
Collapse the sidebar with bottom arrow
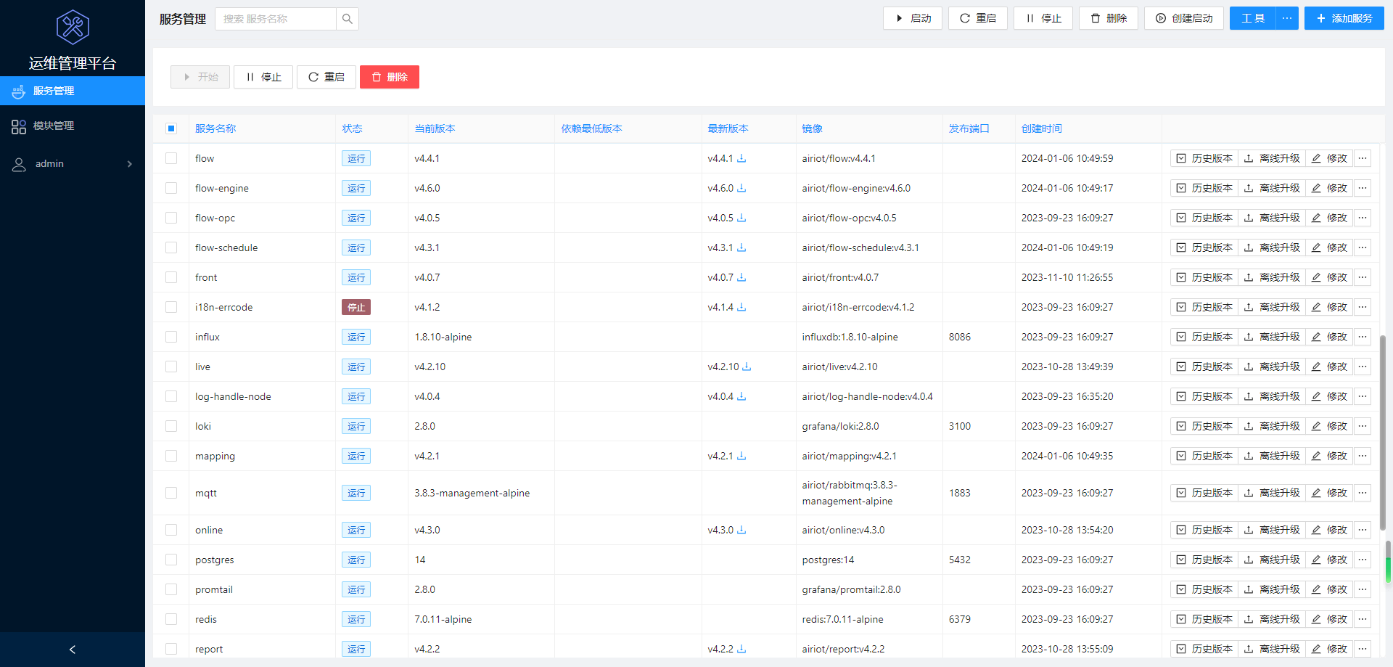(73, 650)
